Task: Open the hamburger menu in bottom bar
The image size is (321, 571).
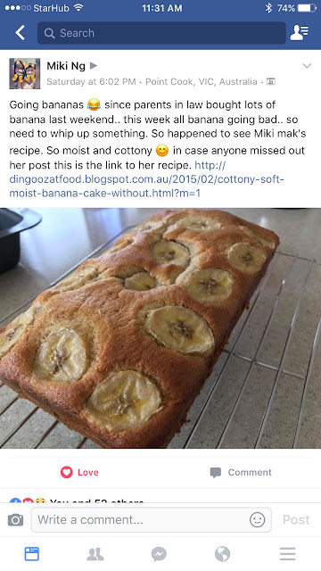Action: click(287, 554)
